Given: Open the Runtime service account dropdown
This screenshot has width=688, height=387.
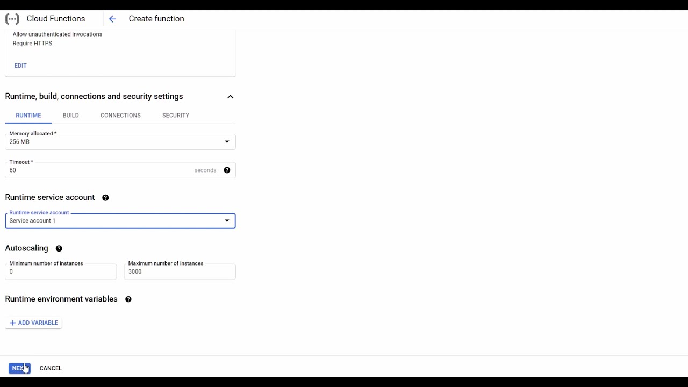Looking at the screenshot, I should tap(120, 221).
